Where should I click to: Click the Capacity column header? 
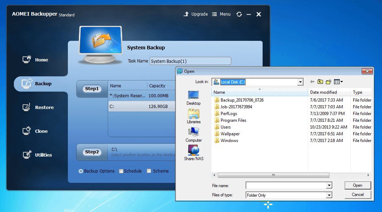tap(157, 86)
